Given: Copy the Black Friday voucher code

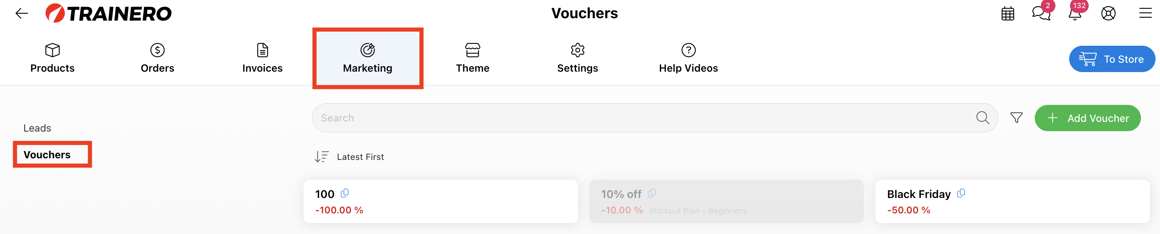Looking at the screenshot, I should pyautogui.click(x=961, y=194).
